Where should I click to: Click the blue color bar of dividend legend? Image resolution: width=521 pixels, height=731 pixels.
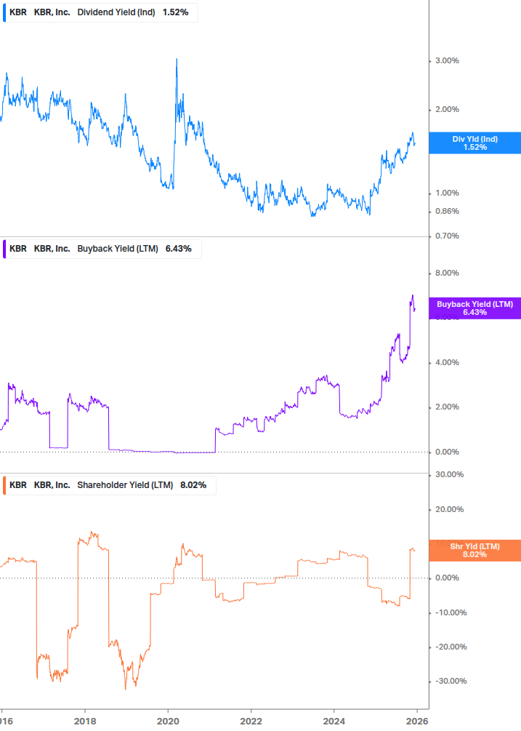[4, 12]
